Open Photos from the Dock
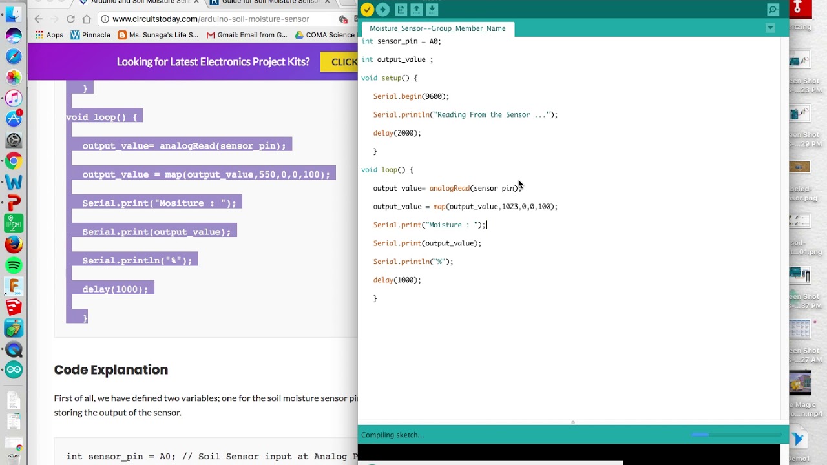Screen dimensions: 827x465 14,77
